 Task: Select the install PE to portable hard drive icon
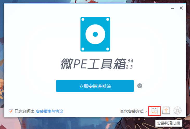pyautogui.click(x=166, y=110)
